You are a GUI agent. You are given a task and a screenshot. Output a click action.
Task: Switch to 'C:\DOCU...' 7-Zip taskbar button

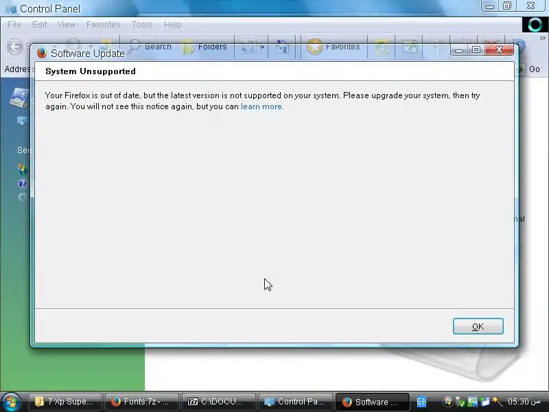point(219,402)
